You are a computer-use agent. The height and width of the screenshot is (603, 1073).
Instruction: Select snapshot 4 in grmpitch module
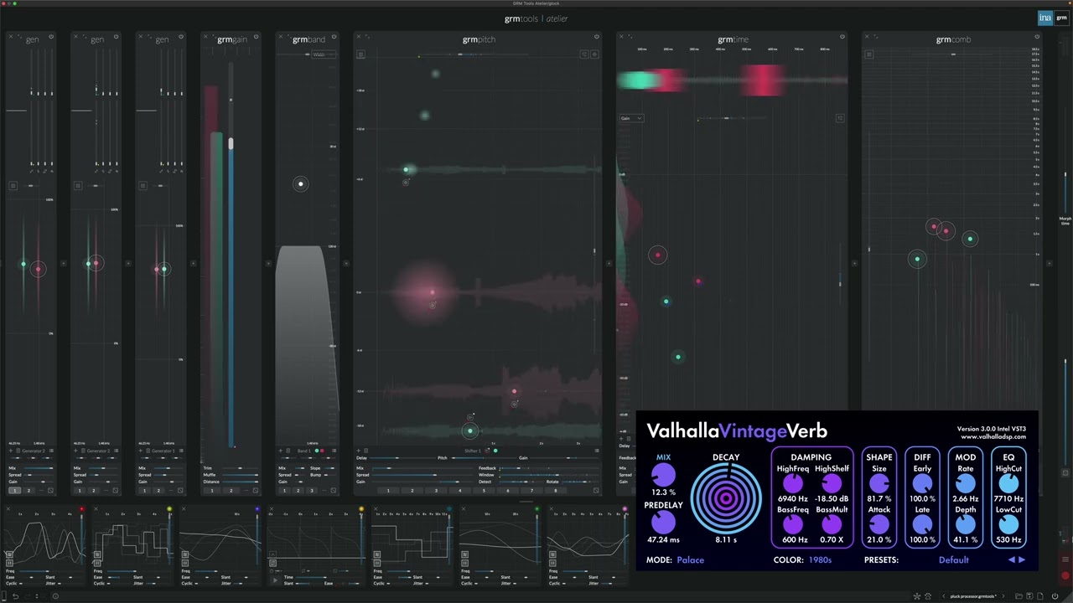point(460,491)
